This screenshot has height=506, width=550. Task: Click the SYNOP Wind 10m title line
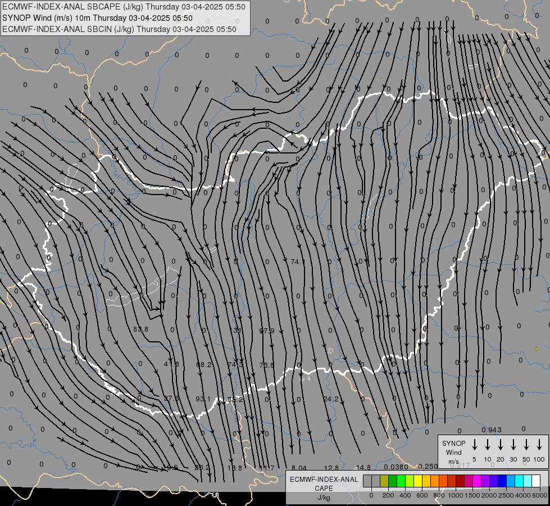click(x=97, y=18)
